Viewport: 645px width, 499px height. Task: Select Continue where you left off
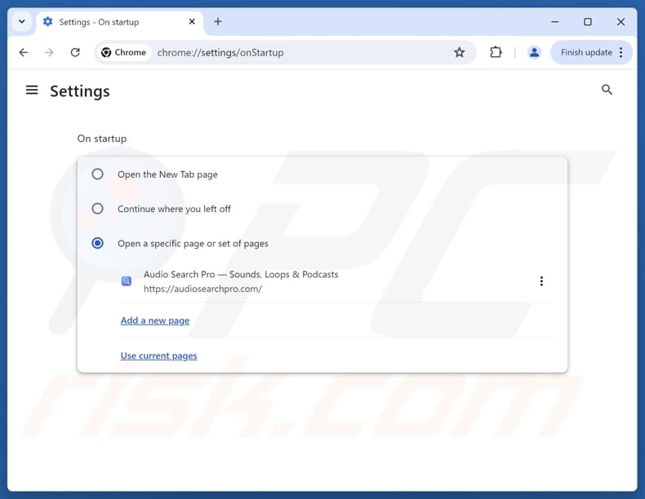pos(98,209)
